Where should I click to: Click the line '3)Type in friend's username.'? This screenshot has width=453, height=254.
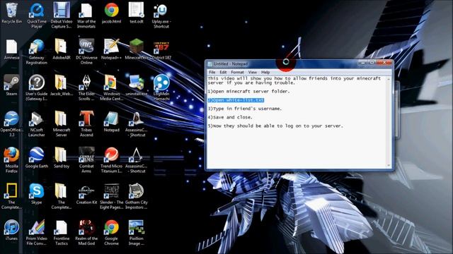click(x=245, y=109)
